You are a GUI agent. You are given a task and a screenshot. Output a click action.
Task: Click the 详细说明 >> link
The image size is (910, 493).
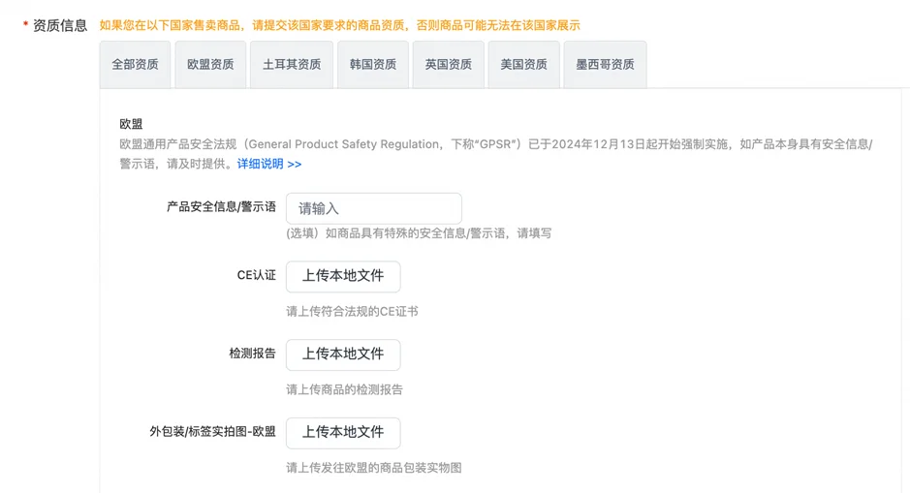click(x=269, y=165)
